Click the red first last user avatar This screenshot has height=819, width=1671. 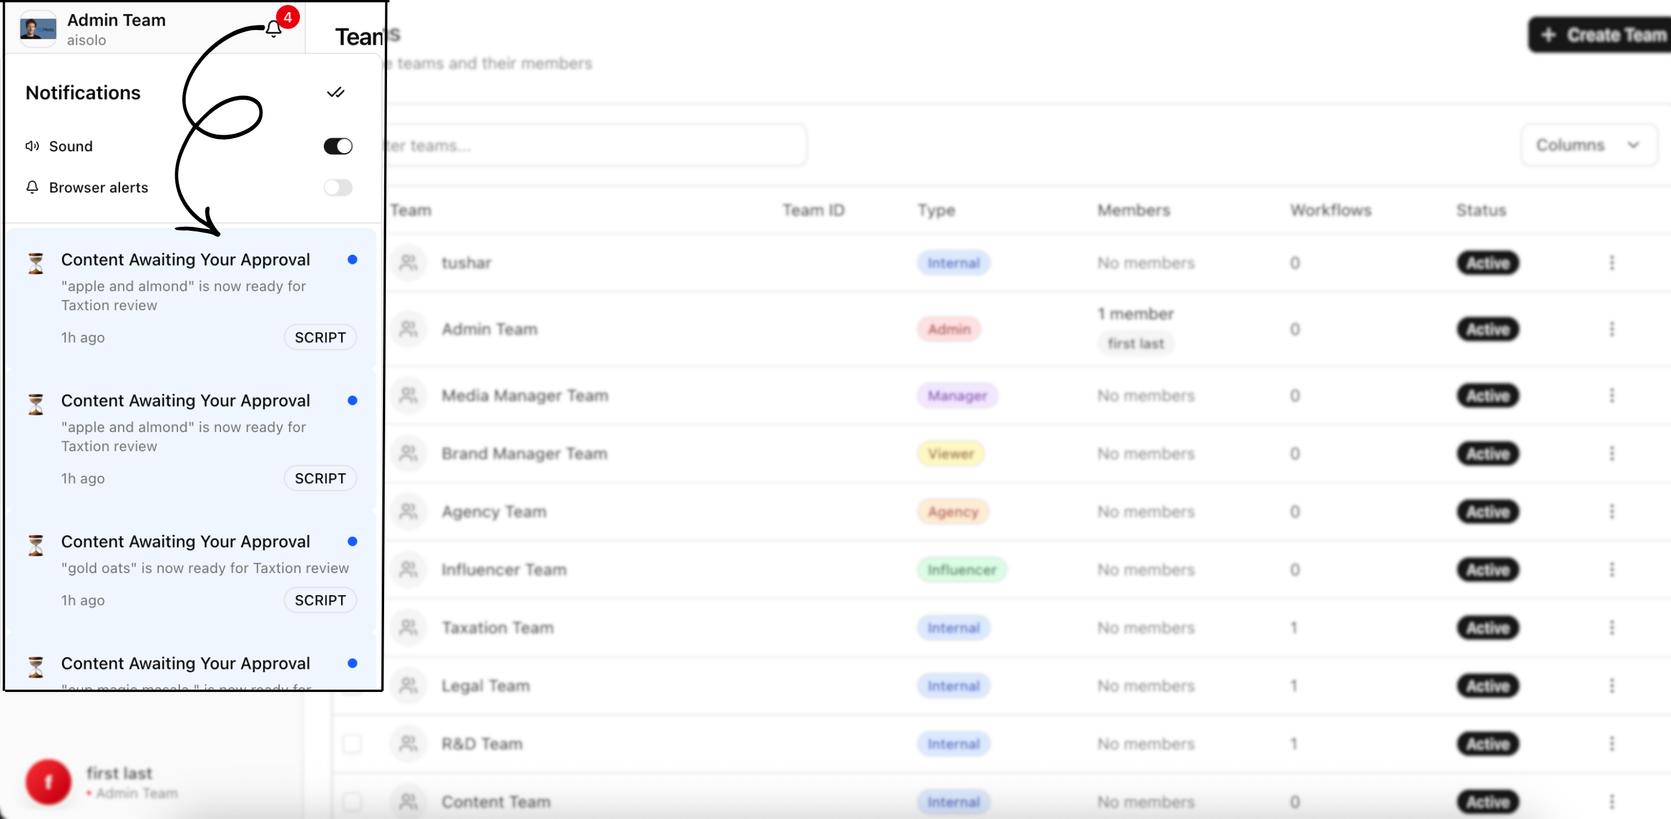pyautogui.click(x=49, y=782)
